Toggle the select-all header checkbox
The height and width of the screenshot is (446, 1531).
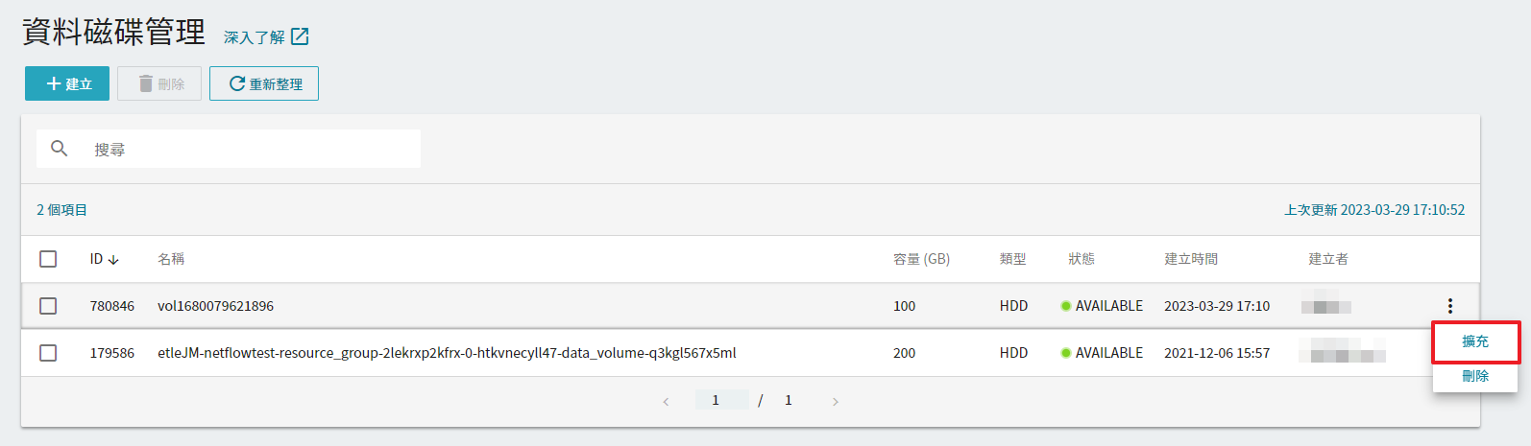[48, 259]
